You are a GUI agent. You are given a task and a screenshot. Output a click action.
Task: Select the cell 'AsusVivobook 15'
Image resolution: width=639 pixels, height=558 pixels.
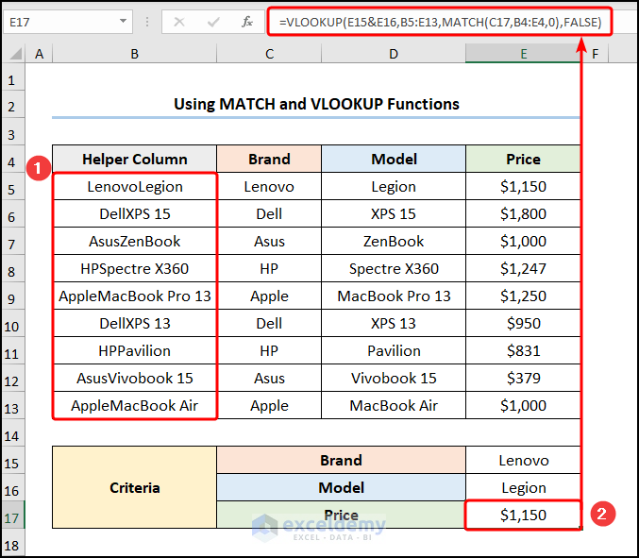134,378
